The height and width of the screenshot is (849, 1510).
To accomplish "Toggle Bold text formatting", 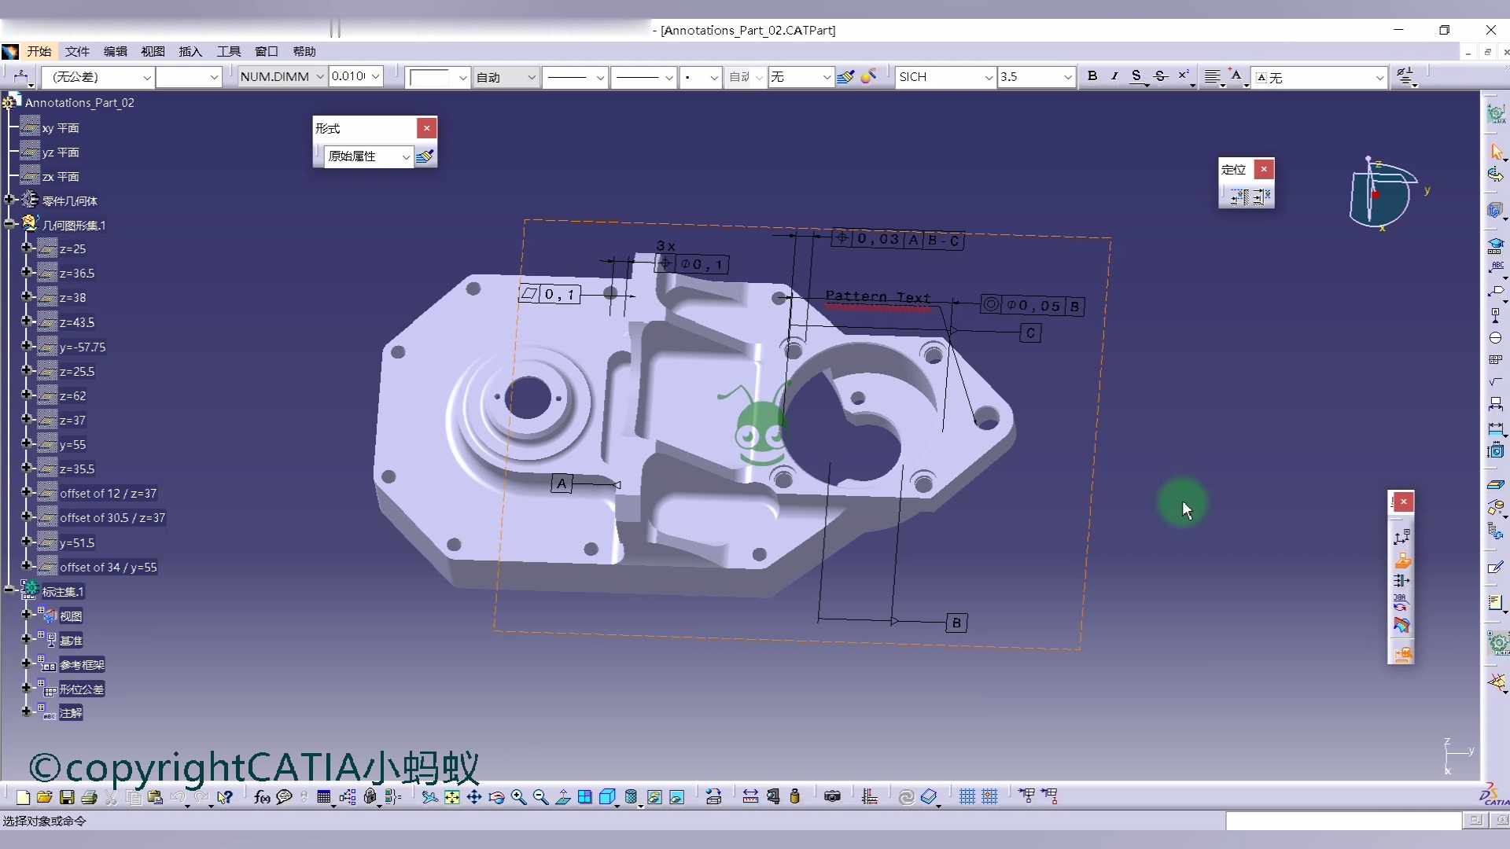I will click(x=1092, y=76).
